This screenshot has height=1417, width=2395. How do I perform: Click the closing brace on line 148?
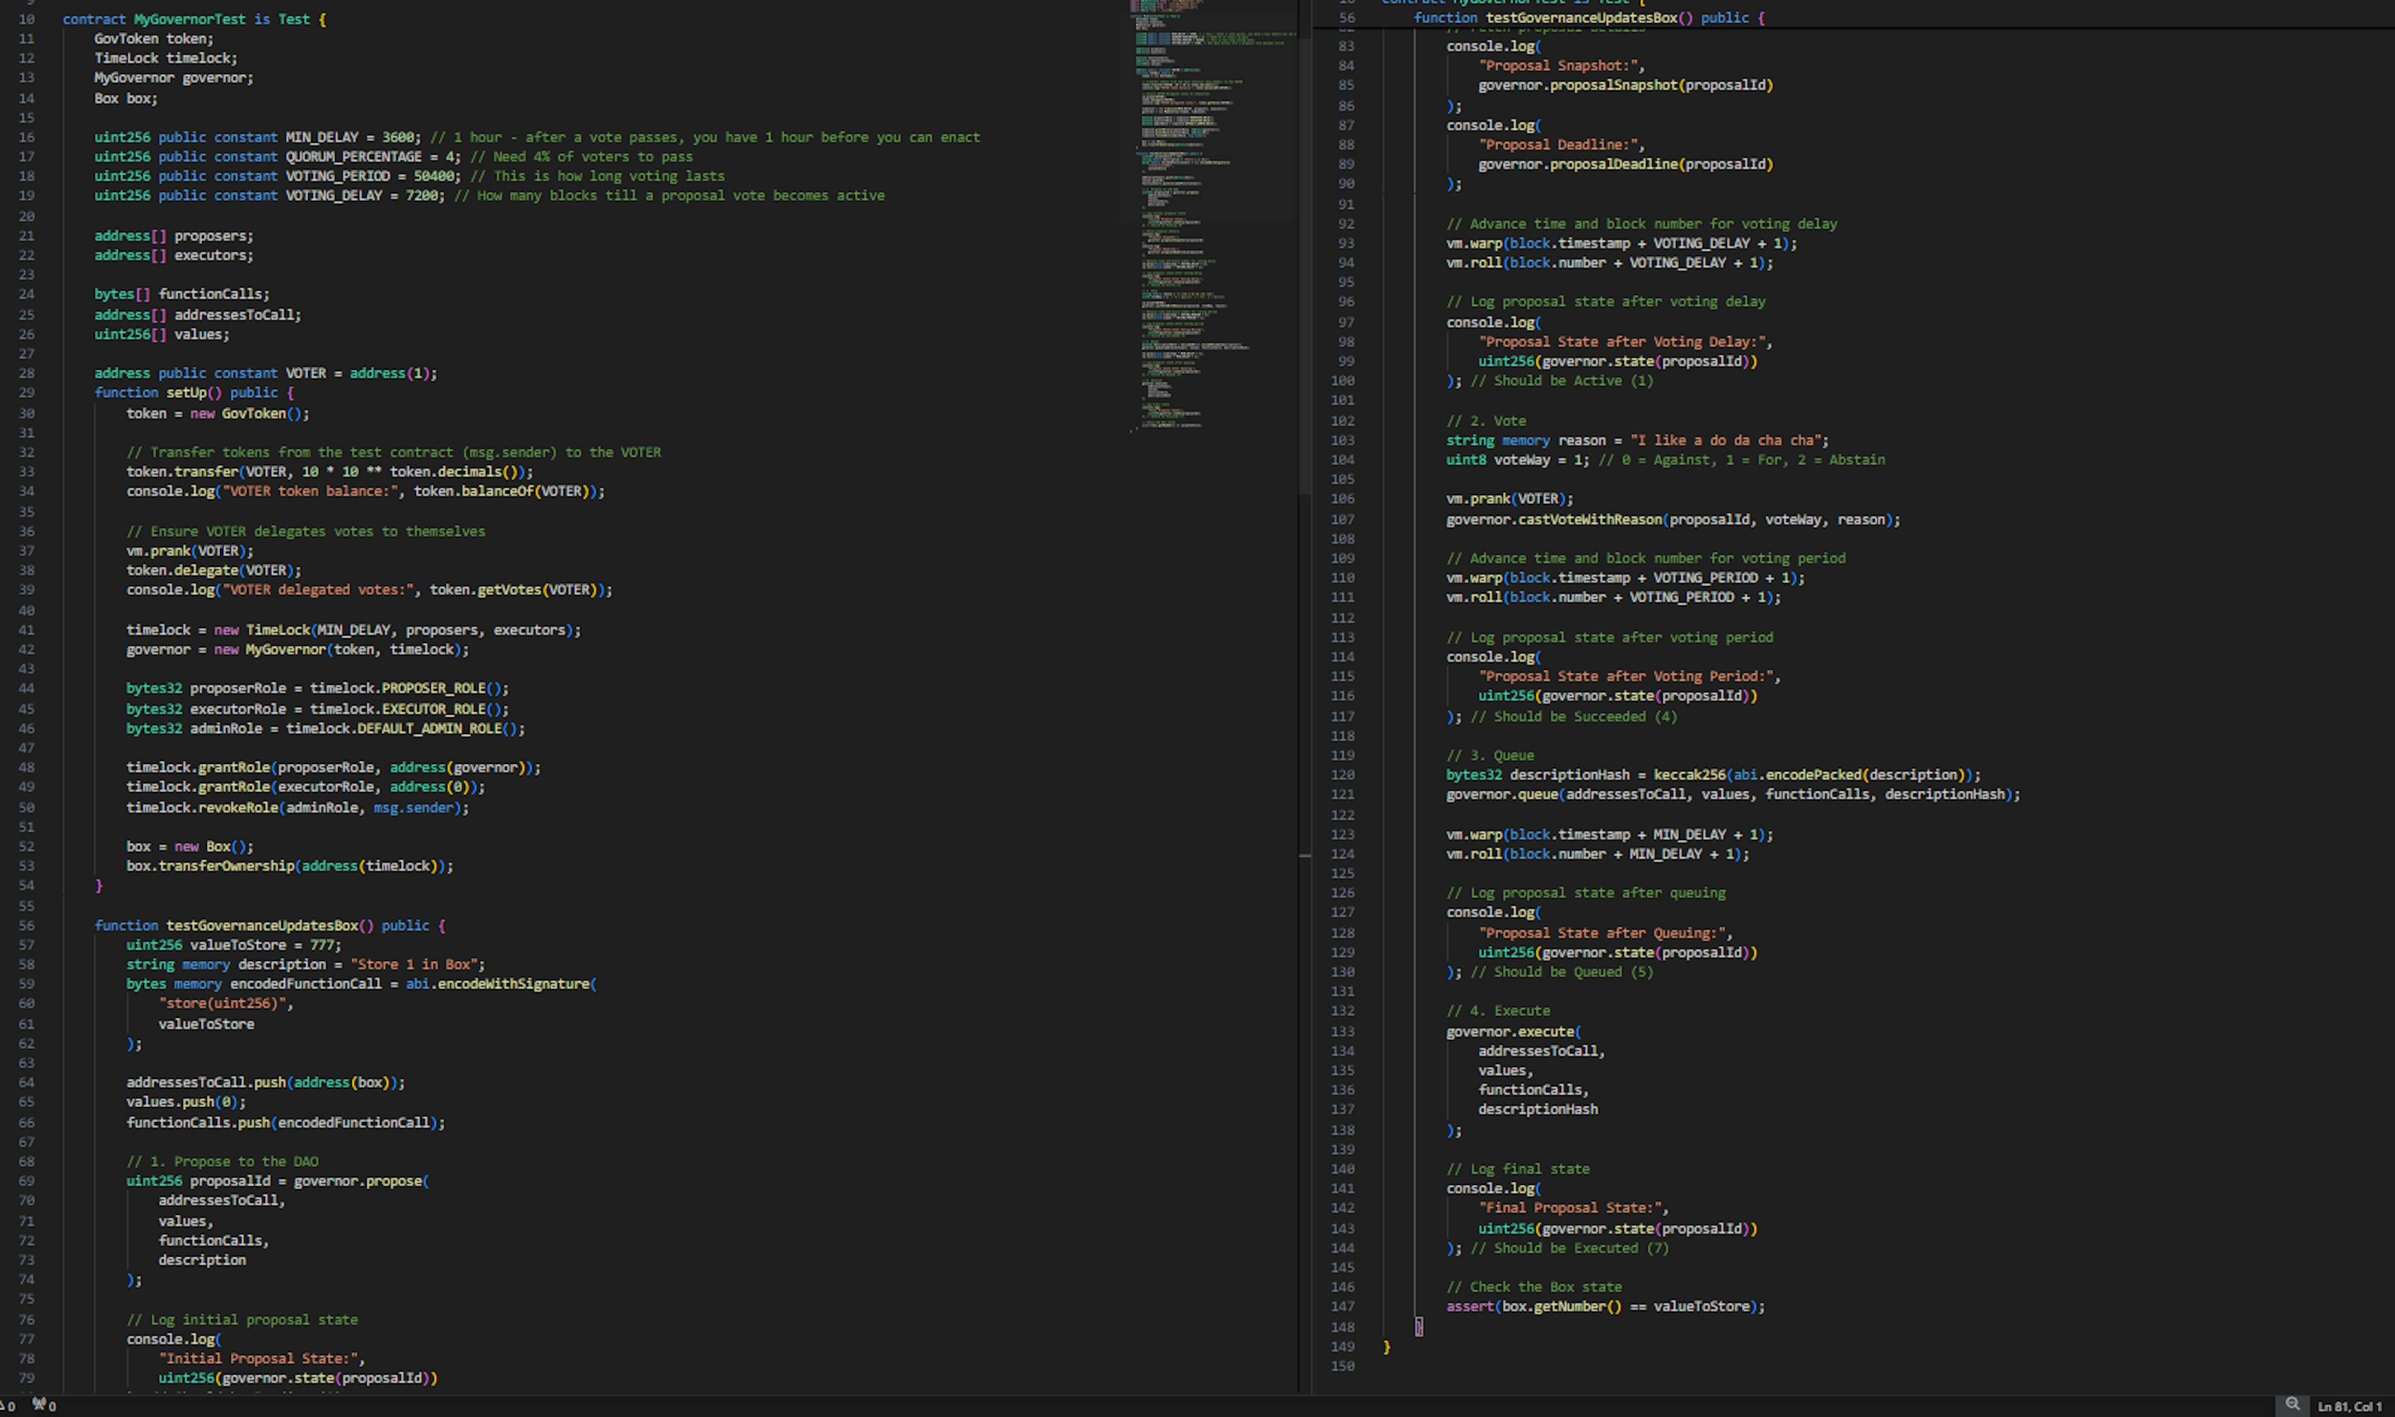[x=1418, y=1327]
